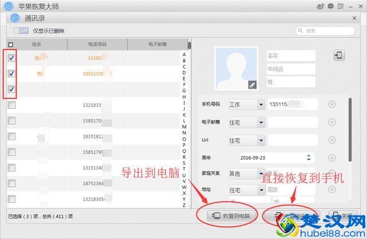
Task: Check the contact with number 18351812
Action: tap(11, 136)
